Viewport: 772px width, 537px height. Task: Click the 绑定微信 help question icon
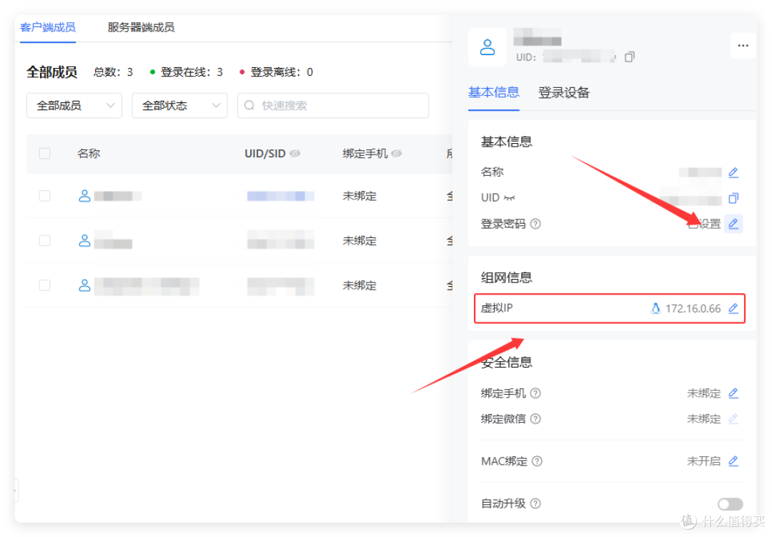coord(535,419)
